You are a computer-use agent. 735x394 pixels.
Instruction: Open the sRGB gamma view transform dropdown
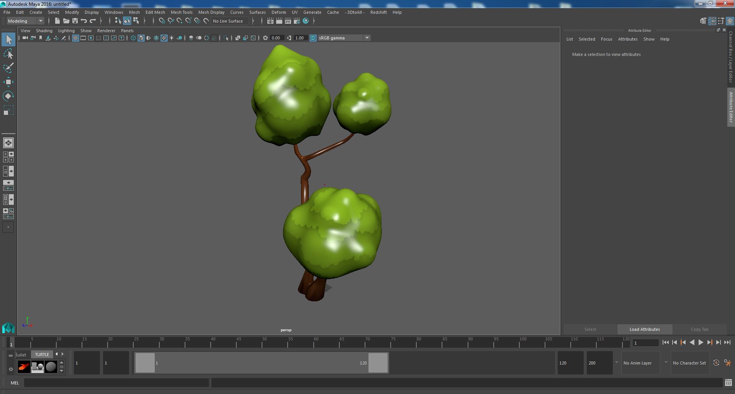click(x=344, y=38)
